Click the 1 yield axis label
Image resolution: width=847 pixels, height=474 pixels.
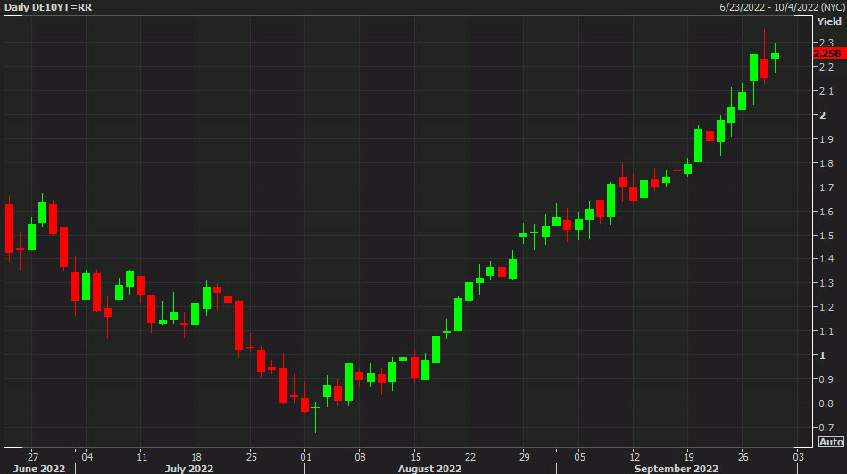click(x=823, y=355)
